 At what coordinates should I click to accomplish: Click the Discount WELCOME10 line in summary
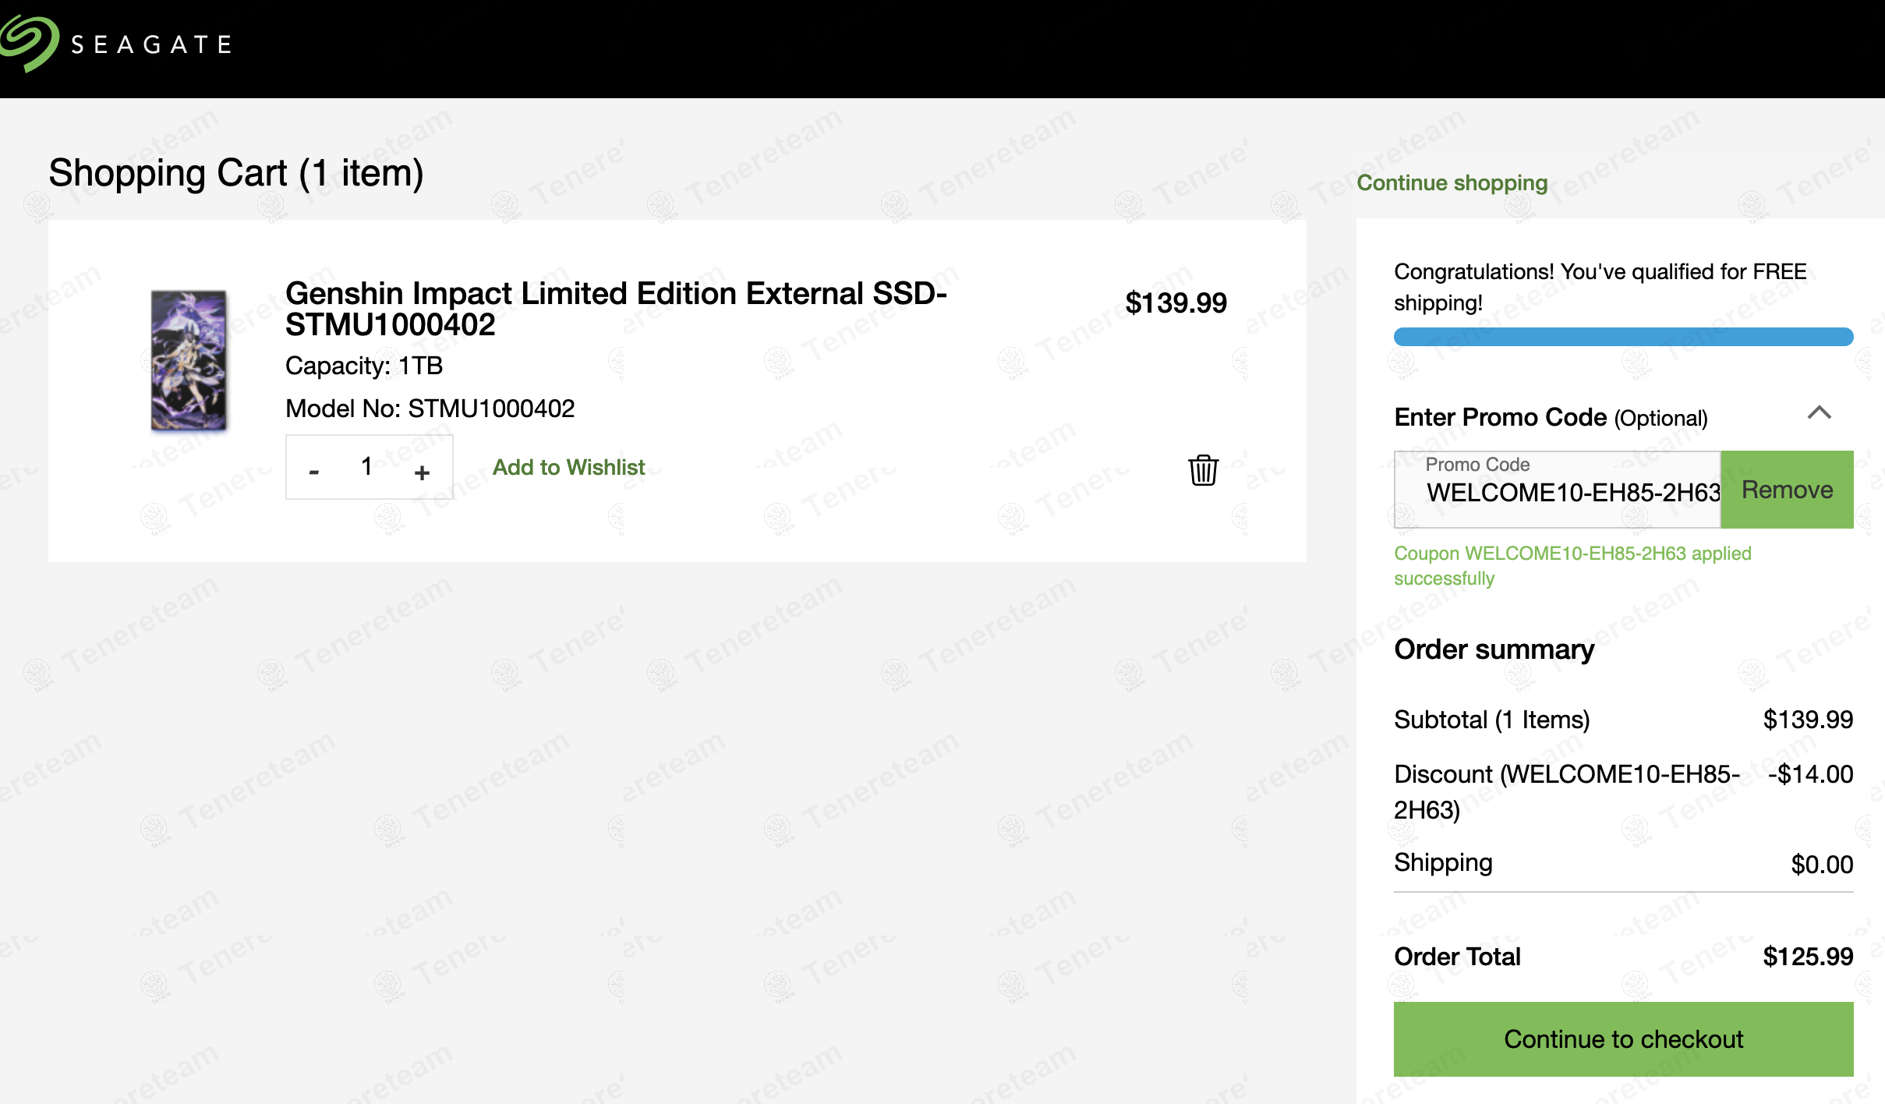(1566, 791)
